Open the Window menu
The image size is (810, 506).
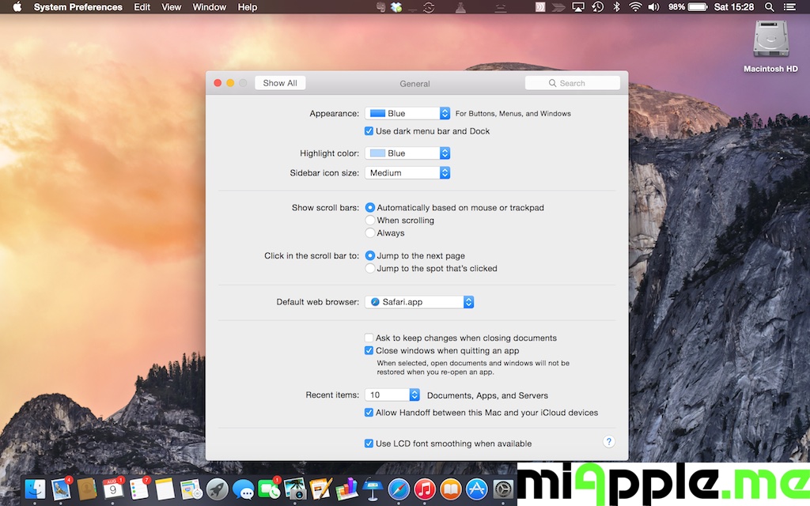pyautogui.click(x=209, y=7)
